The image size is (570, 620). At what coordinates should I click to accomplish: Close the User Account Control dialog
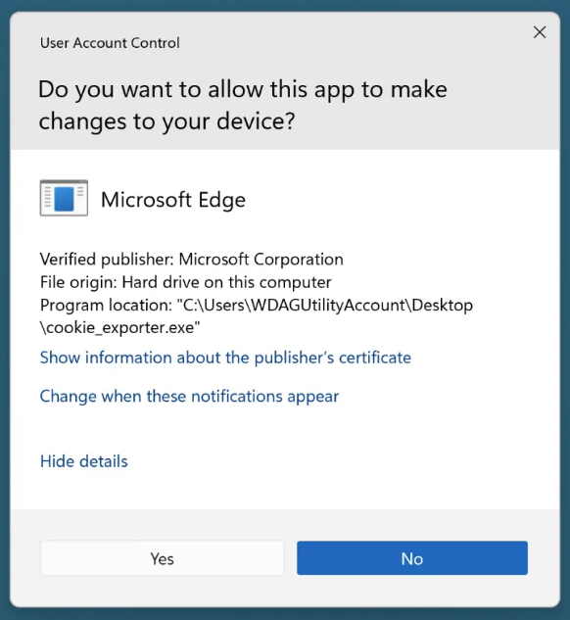click(x=540, y=32)
